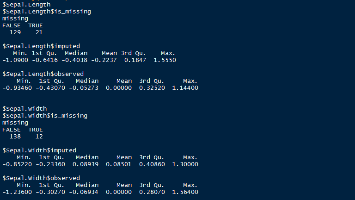Click observed median value -0.05273
The width and height of the screenshot is (355, 200).
[x=84, y=88]
